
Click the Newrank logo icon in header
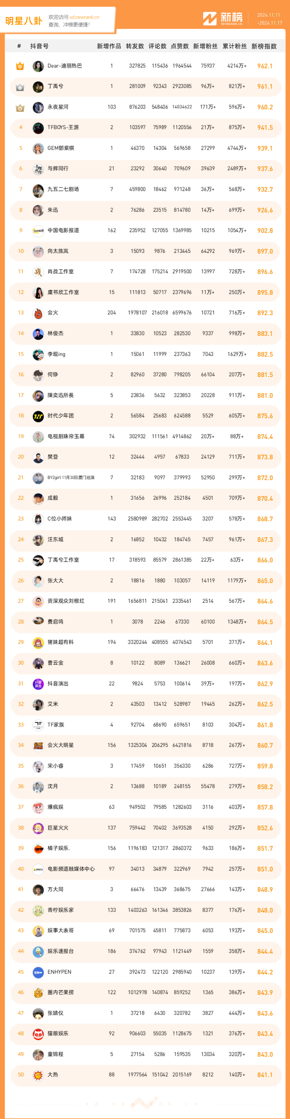tap(210, 19)
